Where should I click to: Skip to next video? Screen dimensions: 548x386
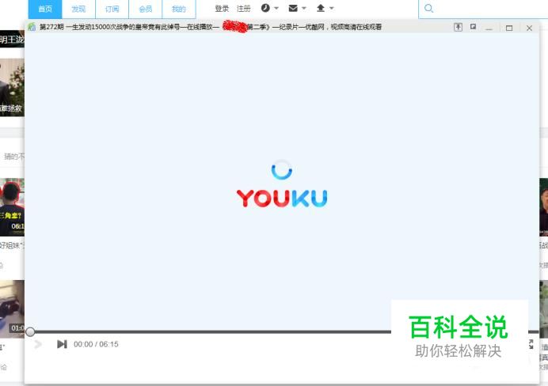(62, 344)
